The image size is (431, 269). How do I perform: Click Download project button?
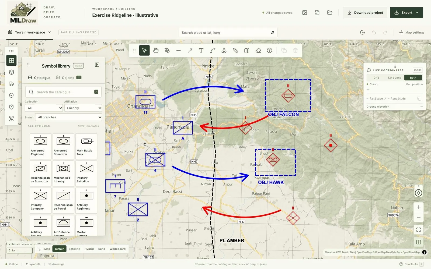365,13
